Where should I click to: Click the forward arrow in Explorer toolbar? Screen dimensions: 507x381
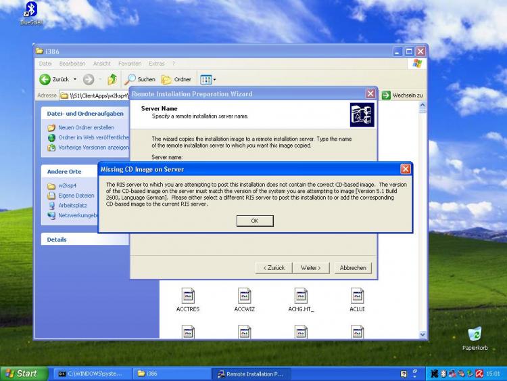tap(89, 79)
